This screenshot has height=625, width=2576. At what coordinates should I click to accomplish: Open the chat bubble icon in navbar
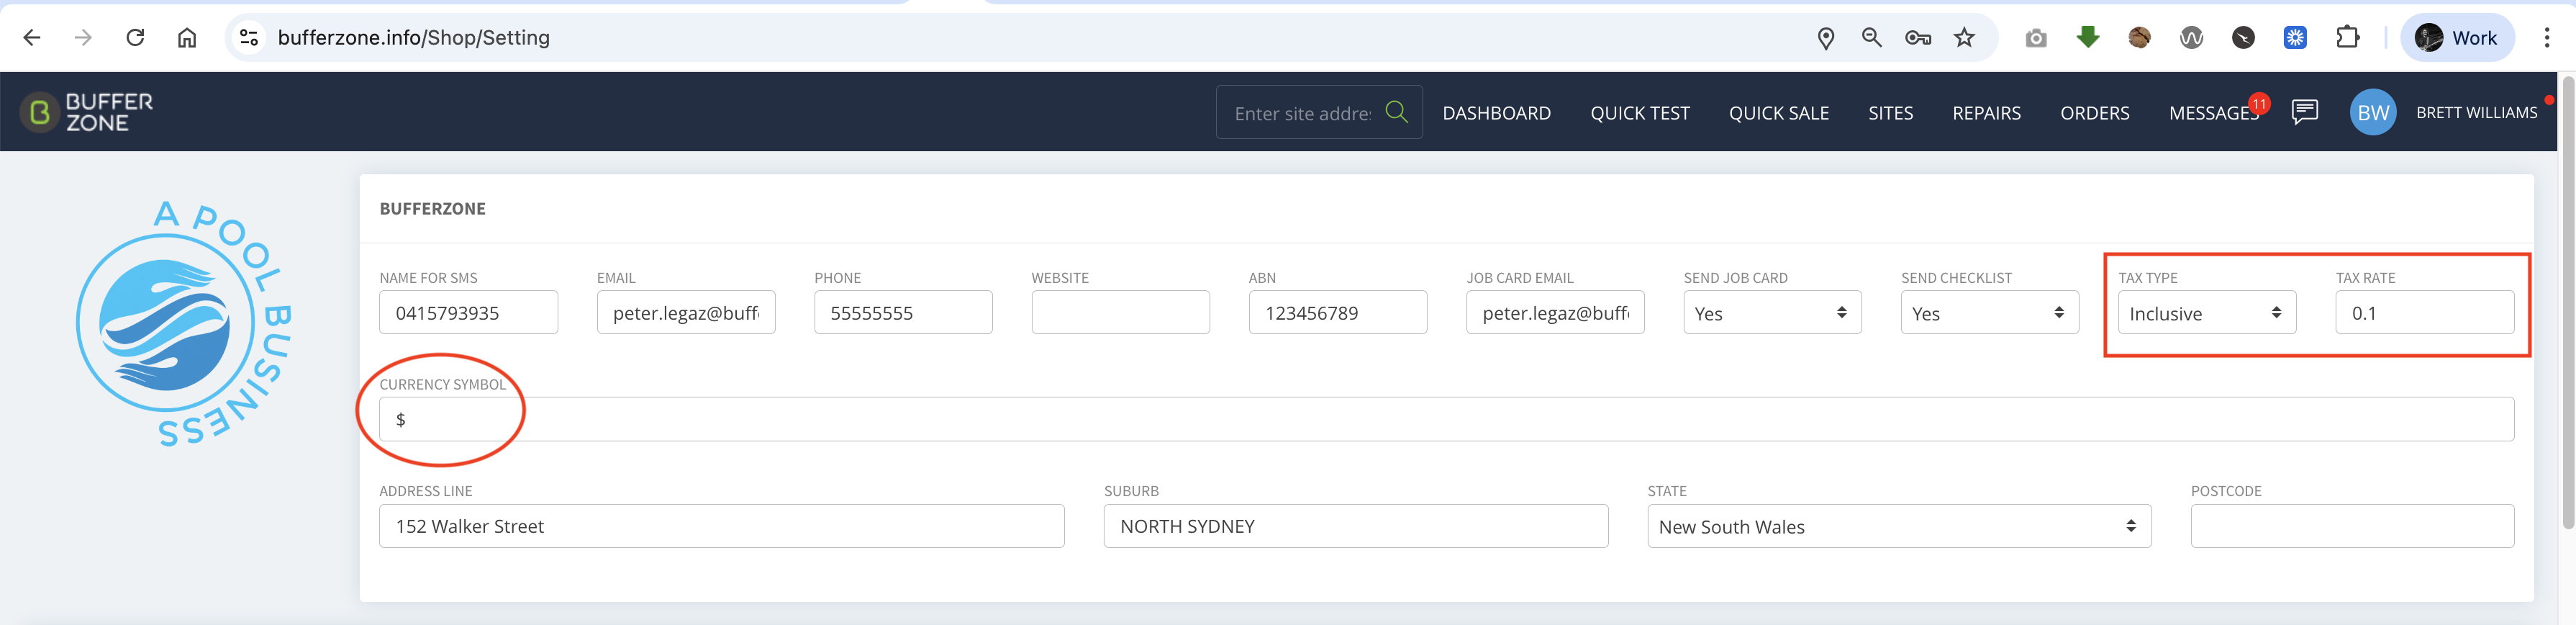[2304, 112]
